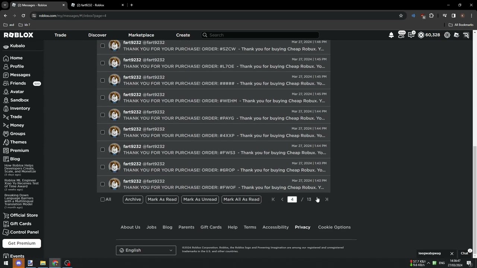Click the Mark As Read button
This screenshot has width=477, height=268.
click(162, 200)
